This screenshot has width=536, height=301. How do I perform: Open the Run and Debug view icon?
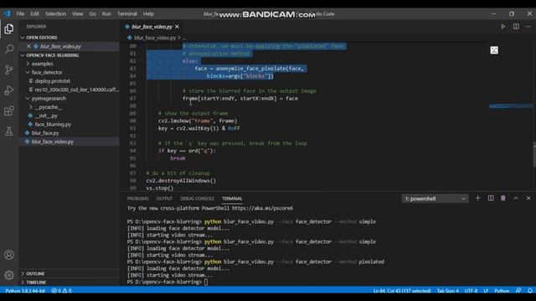coord(9,90)
